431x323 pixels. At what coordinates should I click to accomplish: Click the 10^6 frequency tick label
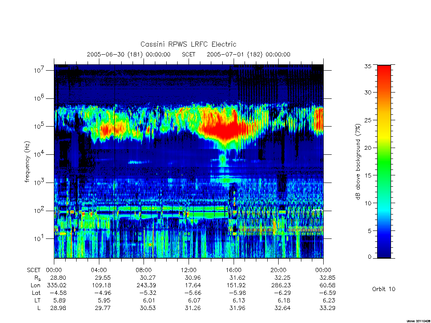40,98
